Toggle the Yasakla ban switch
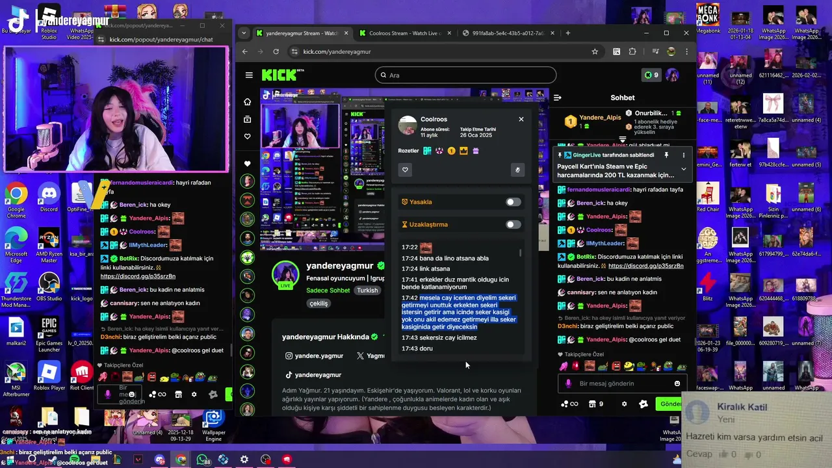Viewport: 832px width, 468px height. coord(513,202)
